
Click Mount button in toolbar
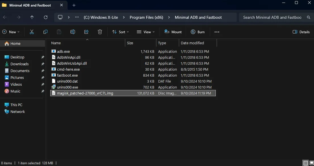tap(173, 32)
